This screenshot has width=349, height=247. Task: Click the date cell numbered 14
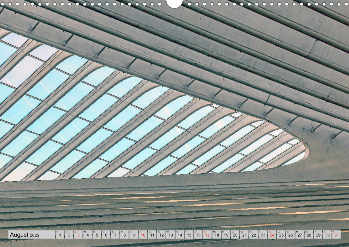[x=180, y=234]
